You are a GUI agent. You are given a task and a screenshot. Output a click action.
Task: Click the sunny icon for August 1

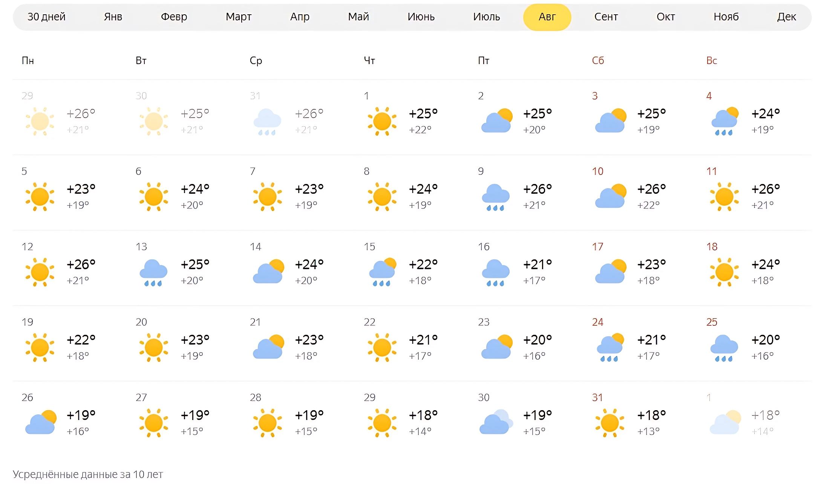pyautogui.click(x=382, y=121)
